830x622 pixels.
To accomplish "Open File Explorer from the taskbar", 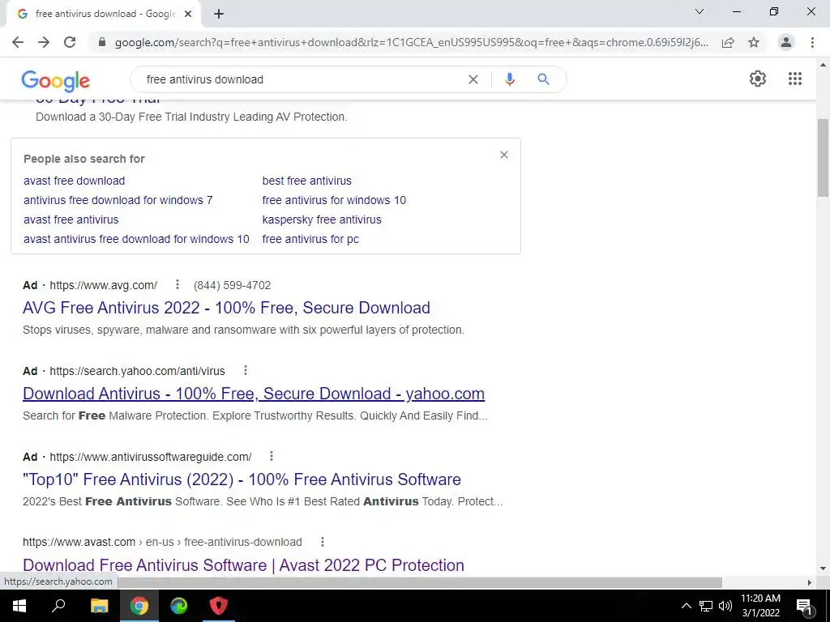I will [99, 606].
